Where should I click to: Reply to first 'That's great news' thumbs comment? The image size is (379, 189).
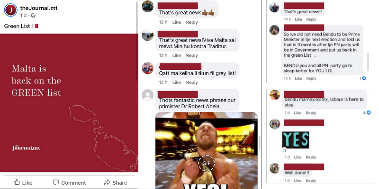coord(192,22)
